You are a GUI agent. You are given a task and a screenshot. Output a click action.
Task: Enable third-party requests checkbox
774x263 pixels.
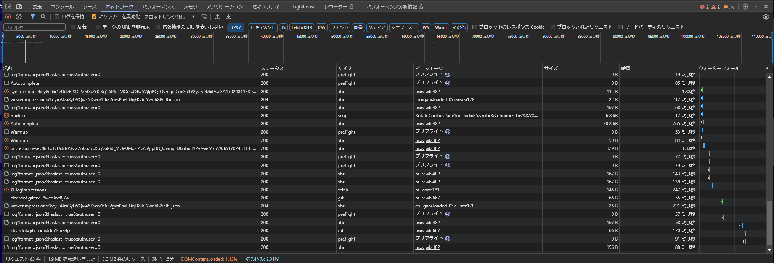[620, 27]
